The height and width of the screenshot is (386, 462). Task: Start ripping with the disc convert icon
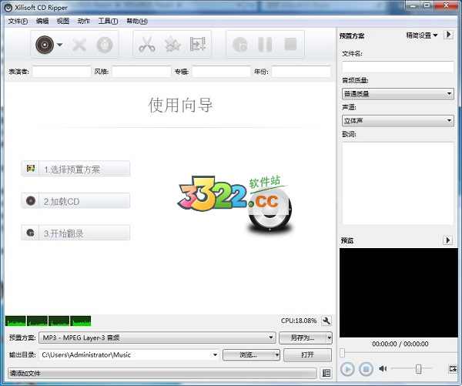pyautogui.click(x=239, y=45)
